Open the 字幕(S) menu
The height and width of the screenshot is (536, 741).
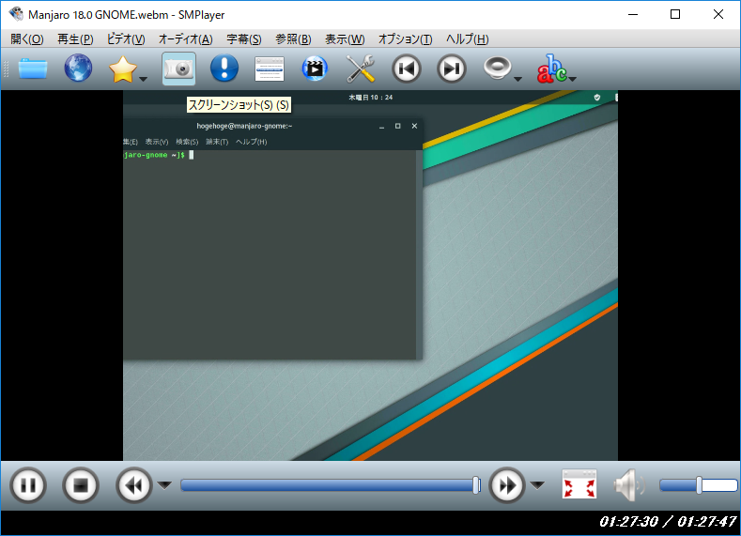(x=244, y=39)
